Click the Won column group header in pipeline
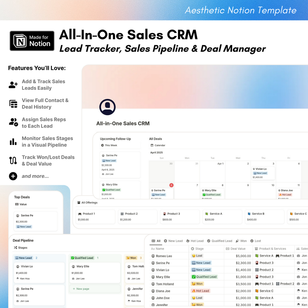Image resolution: width=308 pixels, height=308 pixels. (131, 258)
